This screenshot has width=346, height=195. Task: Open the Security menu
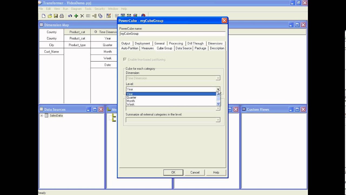[99, 9]
